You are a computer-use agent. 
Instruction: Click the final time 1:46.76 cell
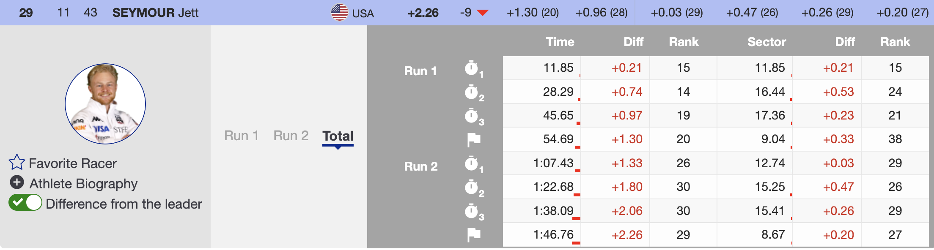[553, 234]
